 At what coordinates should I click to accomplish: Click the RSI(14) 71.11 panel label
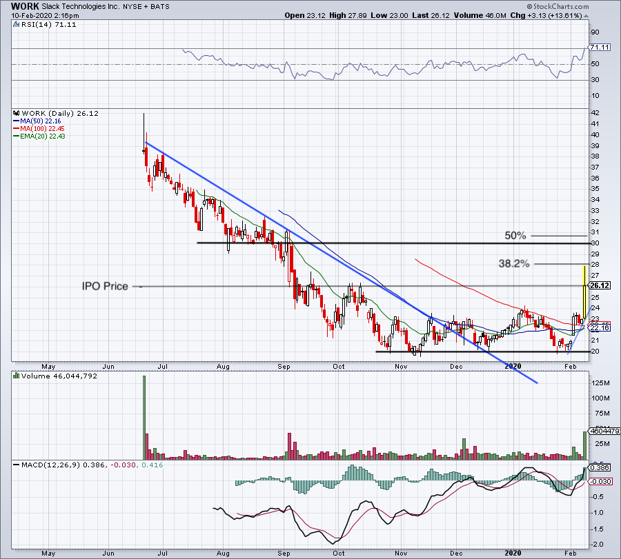48,25
